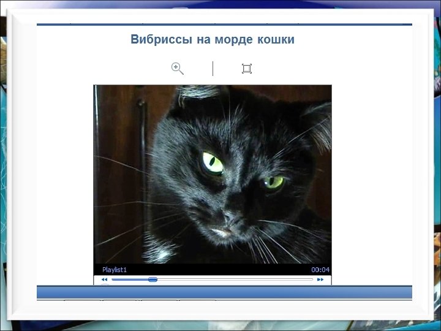The height and width of the screenshot is (331, 441).
Task: Click the 00:04 elapsed time display
Action: 320,270
